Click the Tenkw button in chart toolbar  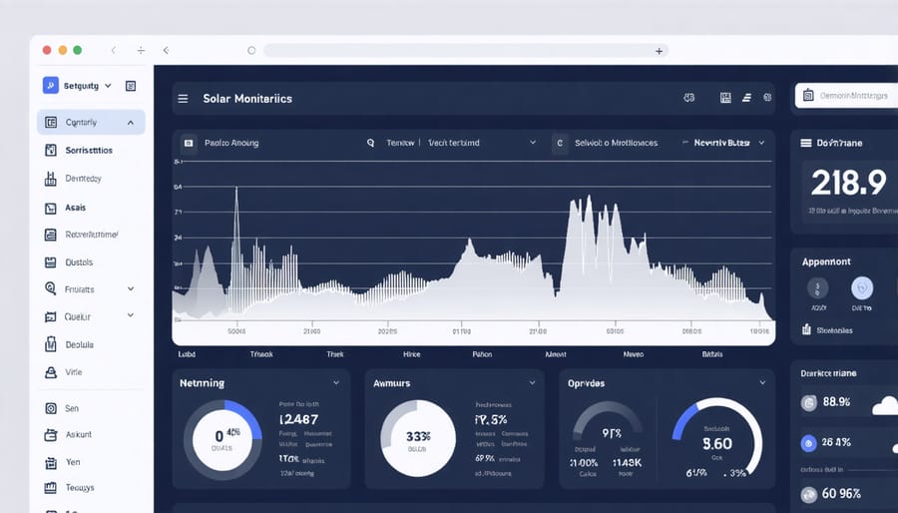pos(399,143)
